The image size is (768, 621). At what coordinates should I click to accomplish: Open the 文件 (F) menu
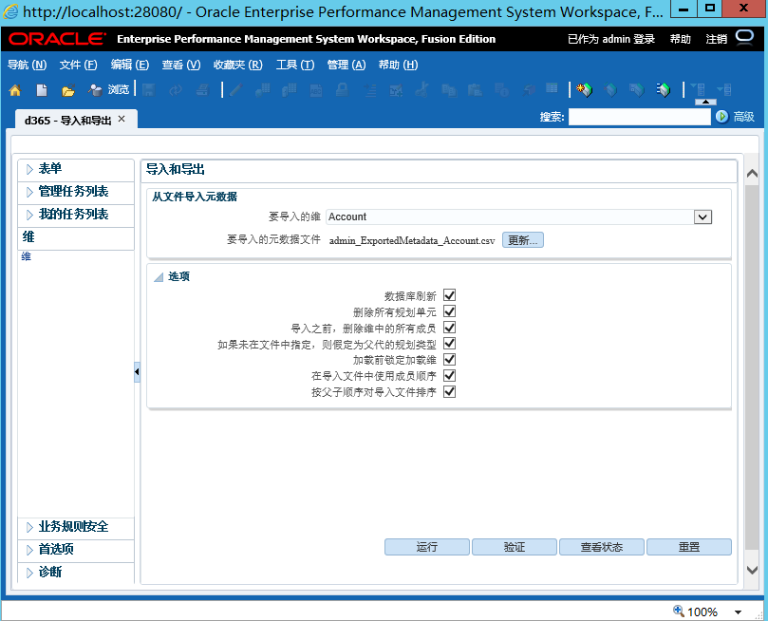point(79,65)
